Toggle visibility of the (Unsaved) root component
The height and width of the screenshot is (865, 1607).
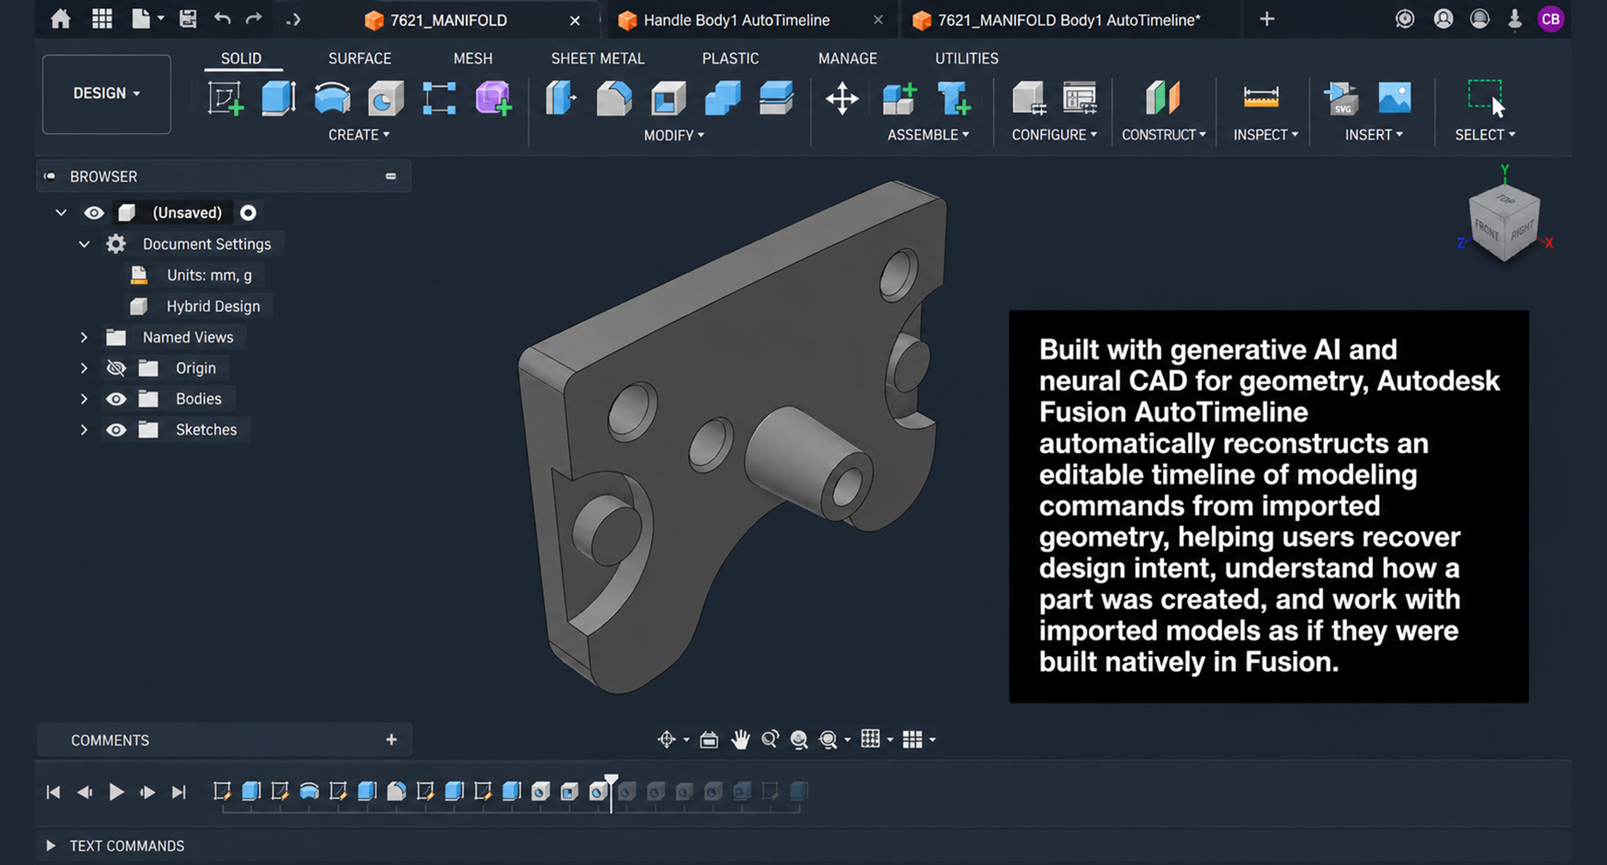tap(94, 213)
